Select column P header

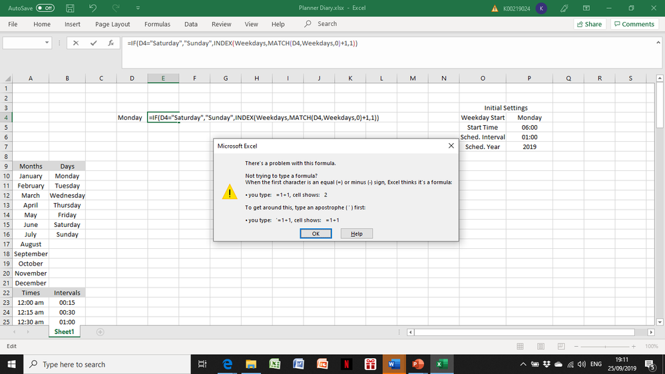(x=529, y=79)
